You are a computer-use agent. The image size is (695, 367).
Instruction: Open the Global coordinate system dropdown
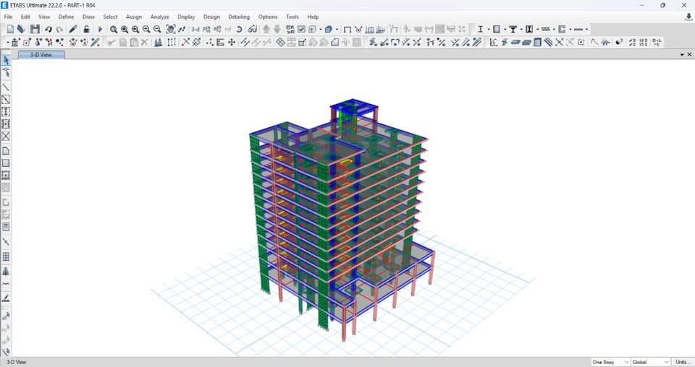[649, 362]
